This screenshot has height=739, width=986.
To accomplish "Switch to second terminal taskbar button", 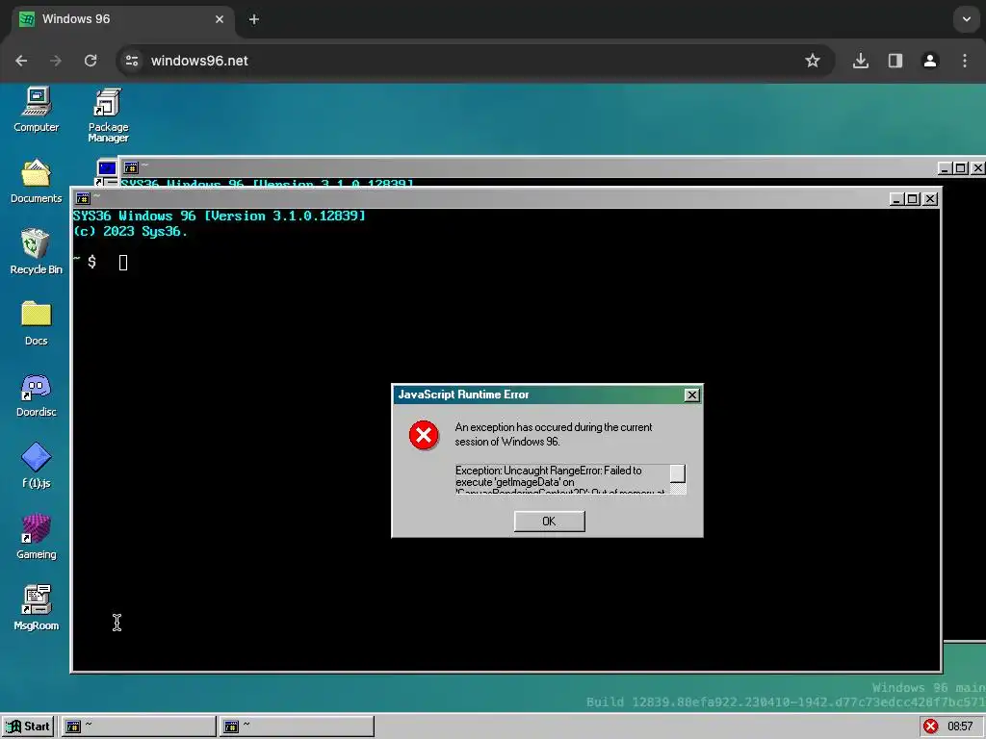I will click(297, 726).
